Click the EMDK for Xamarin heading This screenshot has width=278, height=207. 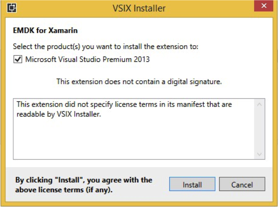pos(45,30)
